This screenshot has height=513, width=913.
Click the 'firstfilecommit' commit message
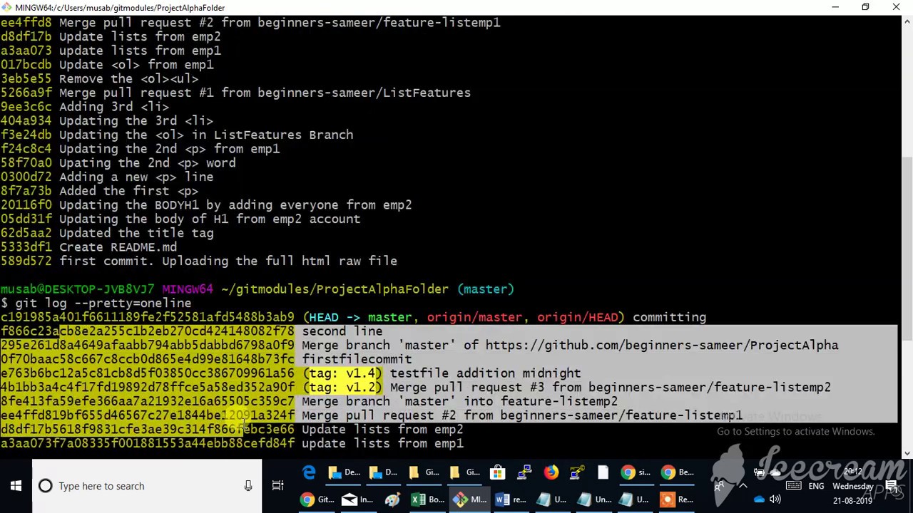[357, 359]
